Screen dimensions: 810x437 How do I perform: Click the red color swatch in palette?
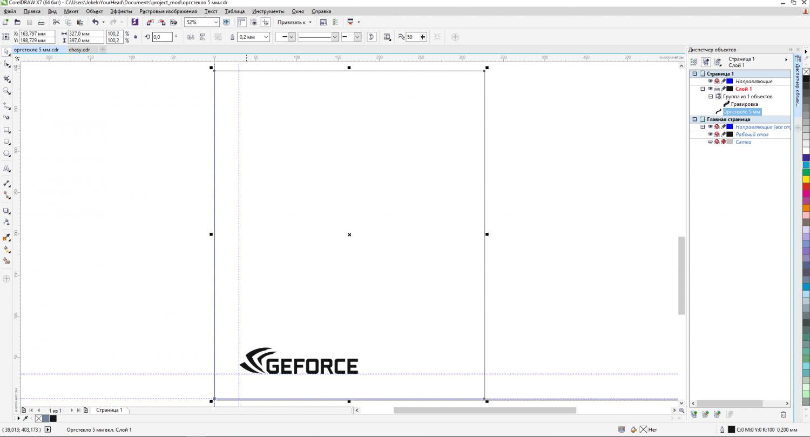tap(806, 186)
